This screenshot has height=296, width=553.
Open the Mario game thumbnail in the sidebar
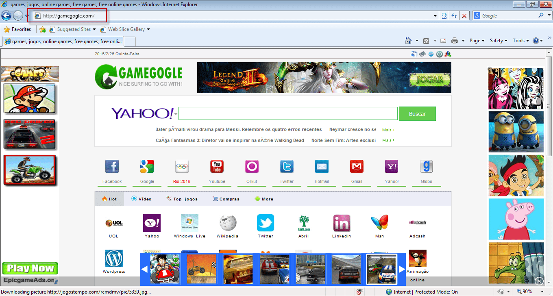tap(29, 98)
